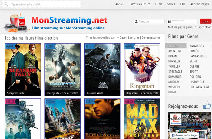Image resolution: width=212 pixels, height=139 pixels.
Task: Click the user icon in Pseudo field
Action: (x=136, y=22)
